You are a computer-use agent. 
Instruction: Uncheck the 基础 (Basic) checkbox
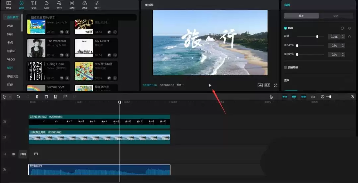(x=285, y=28)
